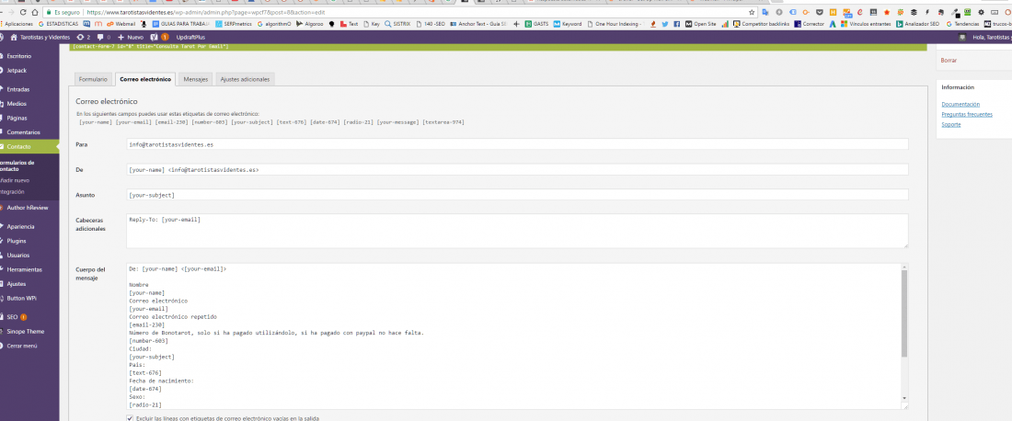Open the Ajustes adicionales tab

coord(246,79)
